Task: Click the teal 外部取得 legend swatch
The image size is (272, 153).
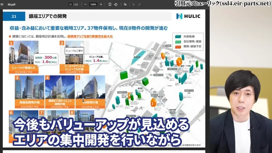Action: click(178, 36)
